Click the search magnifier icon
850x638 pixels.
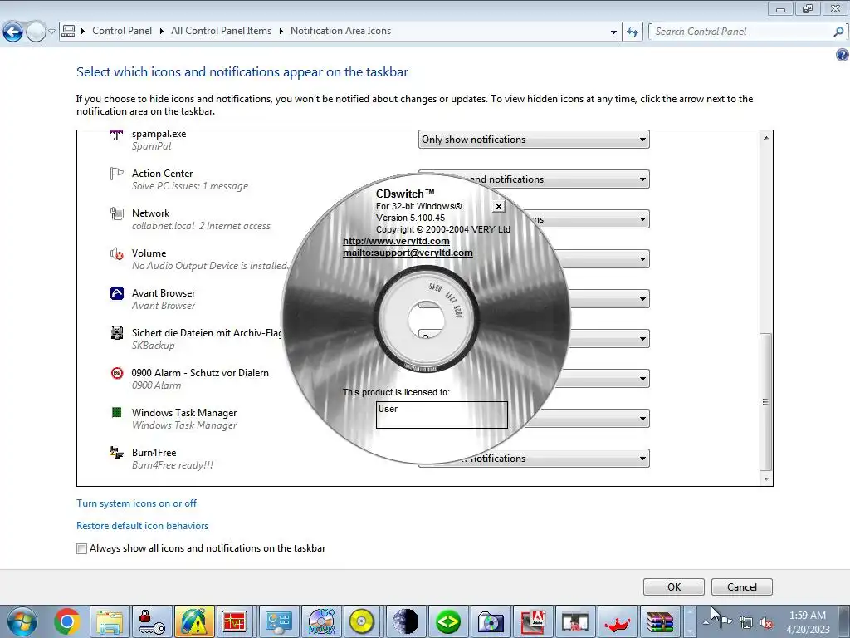[838, 32]
